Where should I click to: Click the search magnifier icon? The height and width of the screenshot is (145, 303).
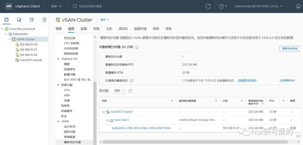point(75,6)
